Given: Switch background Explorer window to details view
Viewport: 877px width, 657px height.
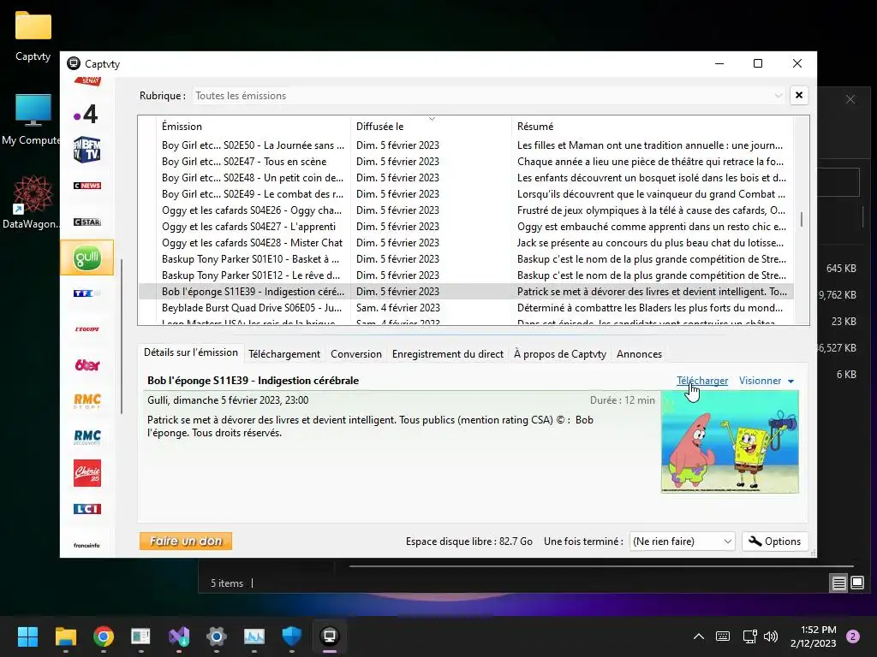Looking at the screenshot, I should click(x=839, y=583).
